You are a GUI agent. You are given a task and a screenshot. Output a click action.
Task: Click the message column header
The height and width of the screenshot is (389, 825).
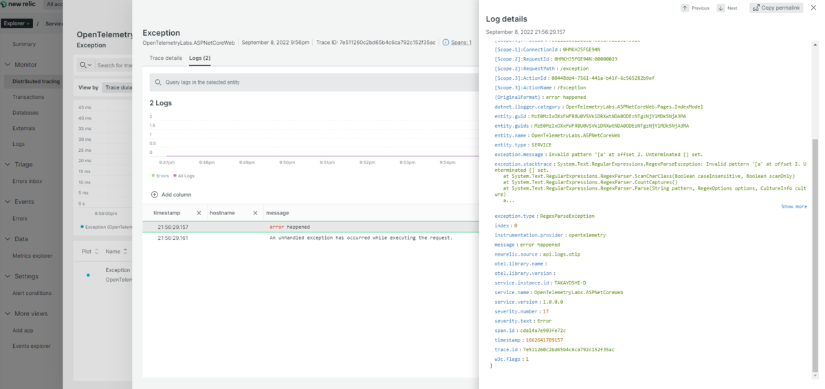(278, 213)
